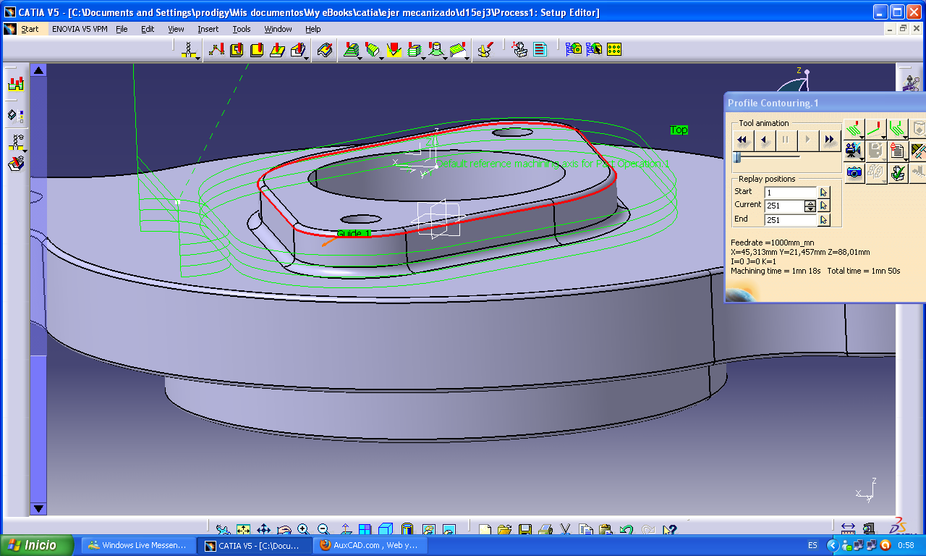This screenshot has height=556, width=926.
Task: Click the Save diskette icon
Action: point(525,530)
